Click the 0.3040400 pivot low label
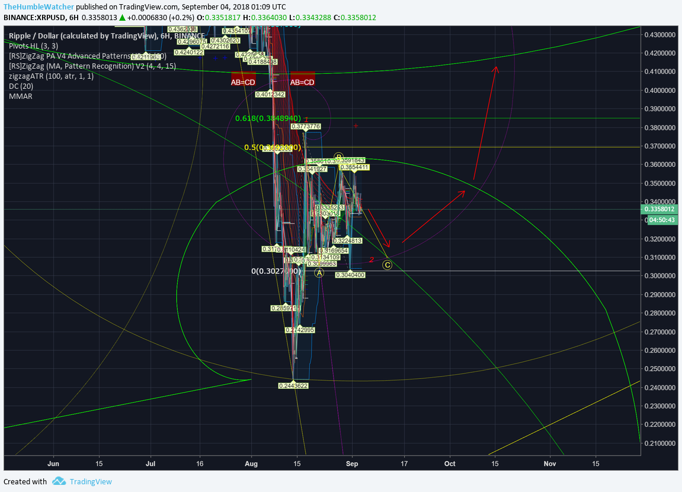 coord(350,275)
